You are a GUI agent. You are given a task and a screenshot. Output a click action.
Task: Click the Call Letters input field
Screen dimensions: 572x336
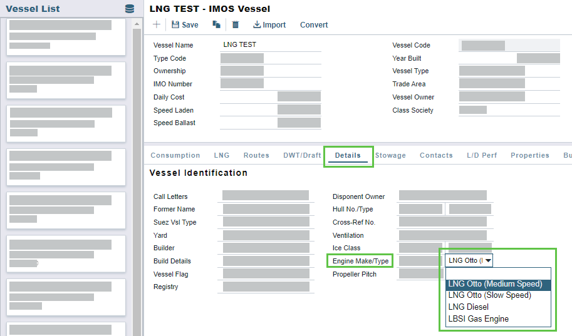tap(266, 196)
